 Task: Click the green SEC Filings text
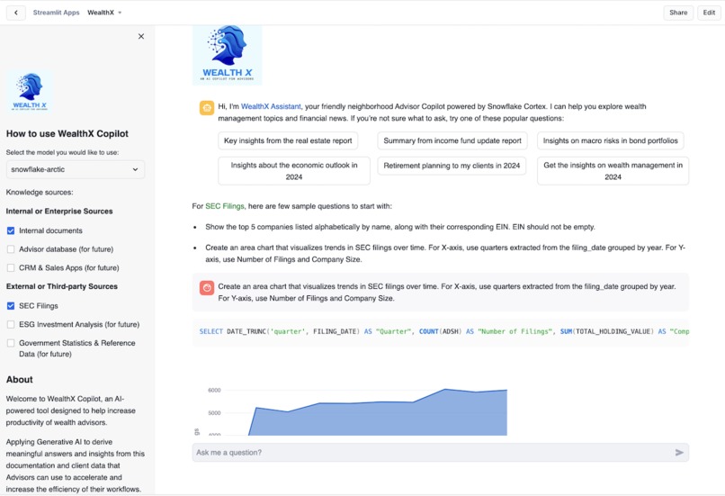[x=225, y=206]
